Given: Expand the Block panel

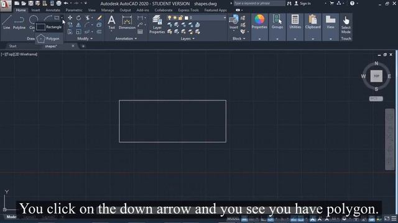Looking at the screenshot, I should (x=239, y=38).
